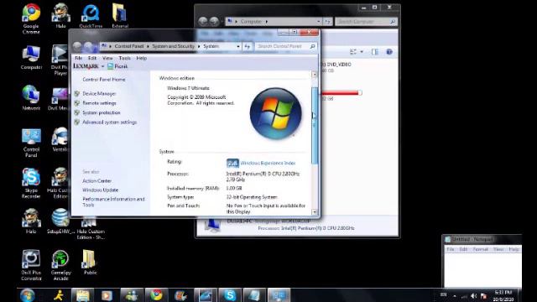Open the Control Panel desktop icon

point(31,143)
